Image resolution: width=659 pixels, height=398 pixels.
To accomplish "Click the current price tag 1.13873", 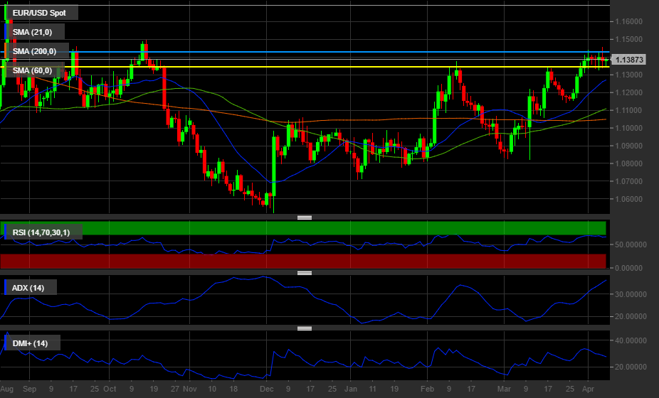I will coord(629,60).
